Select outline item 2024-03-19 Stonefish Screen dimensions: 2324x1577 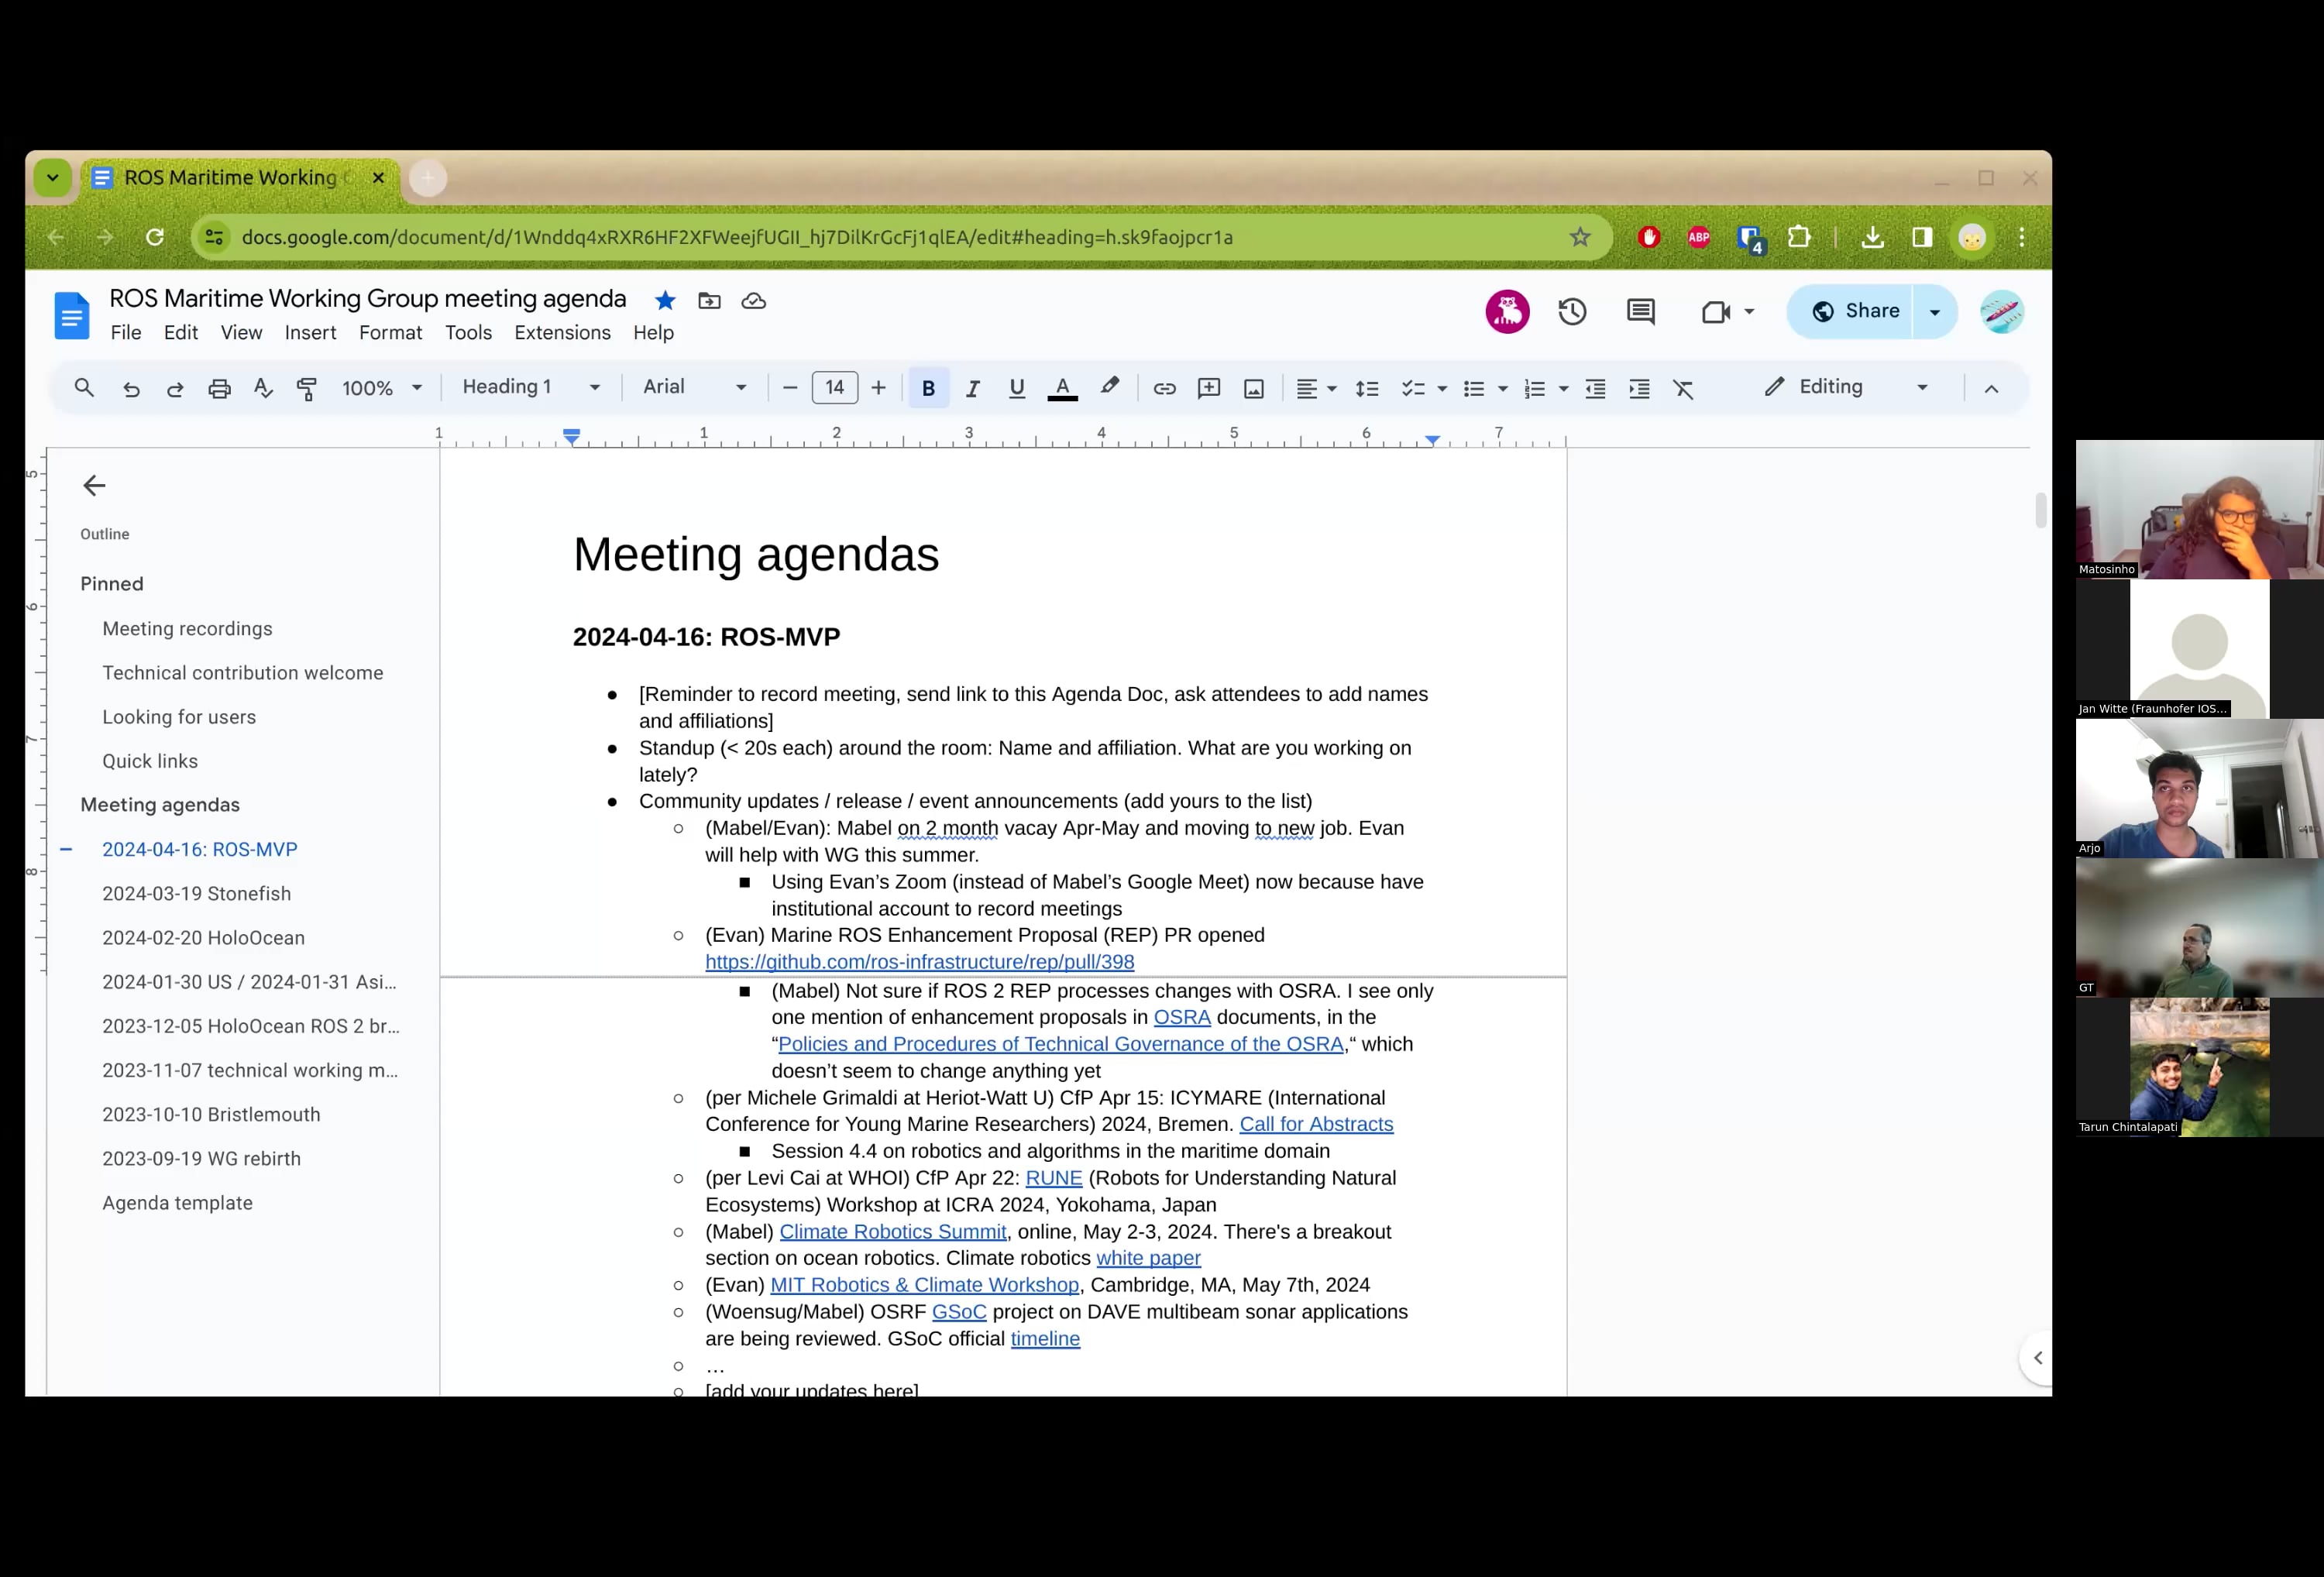196,894
